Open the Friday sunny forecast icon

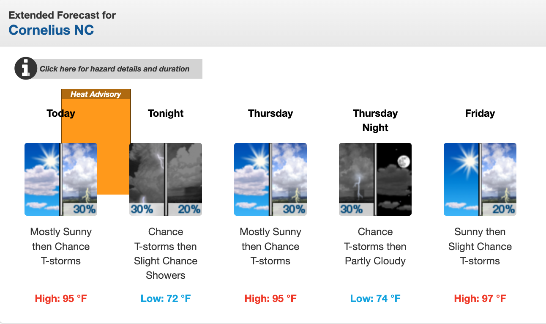[x=480, y=179]
